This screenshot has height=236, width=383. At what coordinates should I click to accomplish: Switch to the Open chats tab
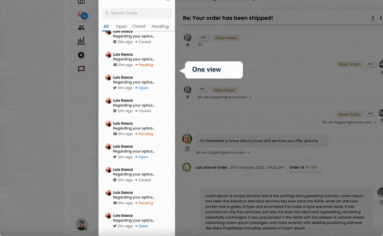(x=121, y=26)
